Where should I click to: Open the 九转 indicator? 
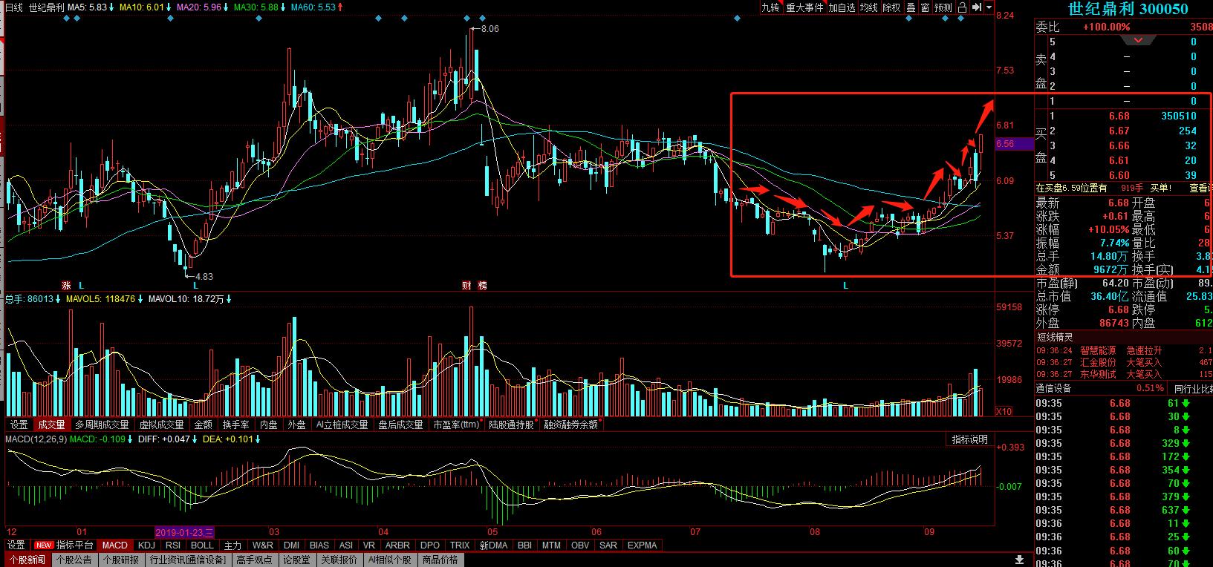tap(770, 7)
